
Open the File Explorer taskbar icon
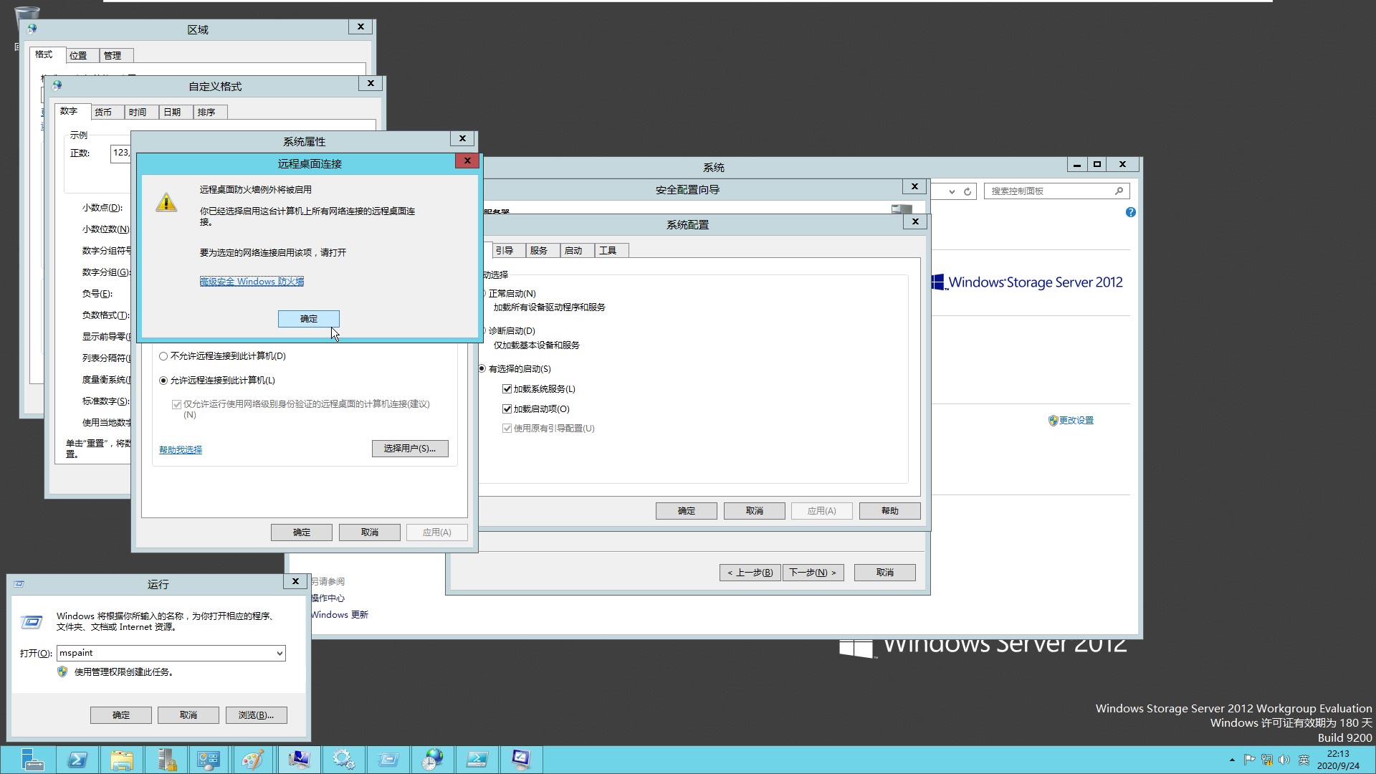121,760
